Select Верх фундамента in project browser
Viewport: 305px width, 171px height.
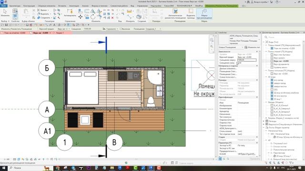coord(281,64)
